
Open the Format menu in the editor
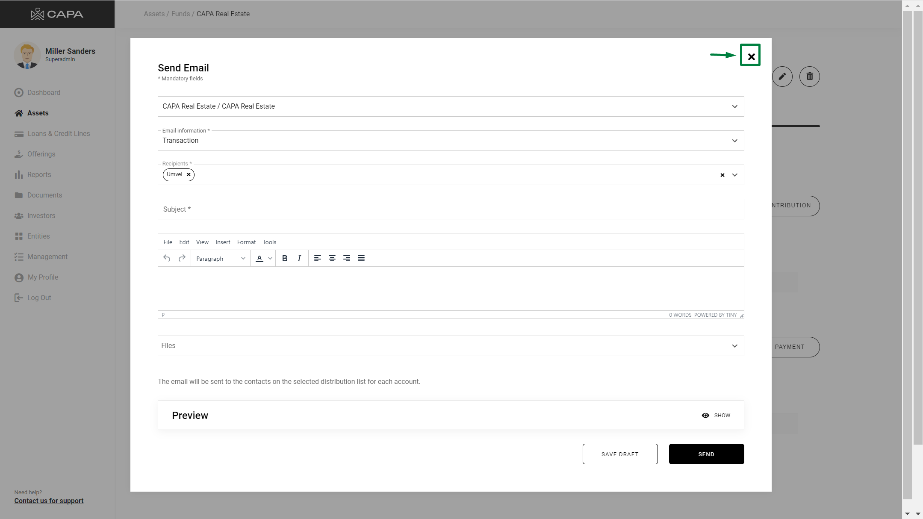246,242
